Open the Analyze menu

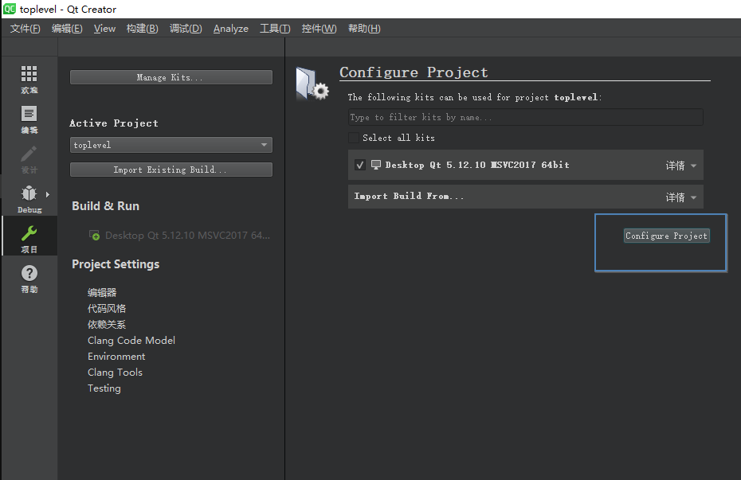point(230,29)
